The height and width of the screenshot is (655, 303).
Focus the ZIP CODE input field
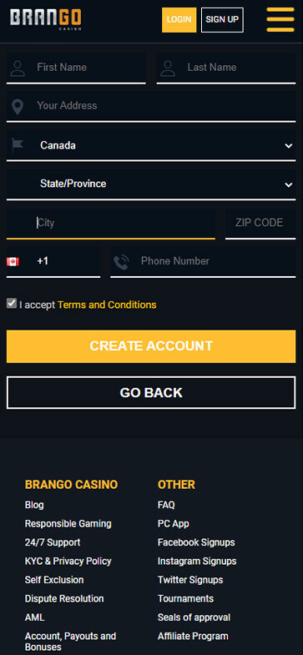(x=260, y=223)
